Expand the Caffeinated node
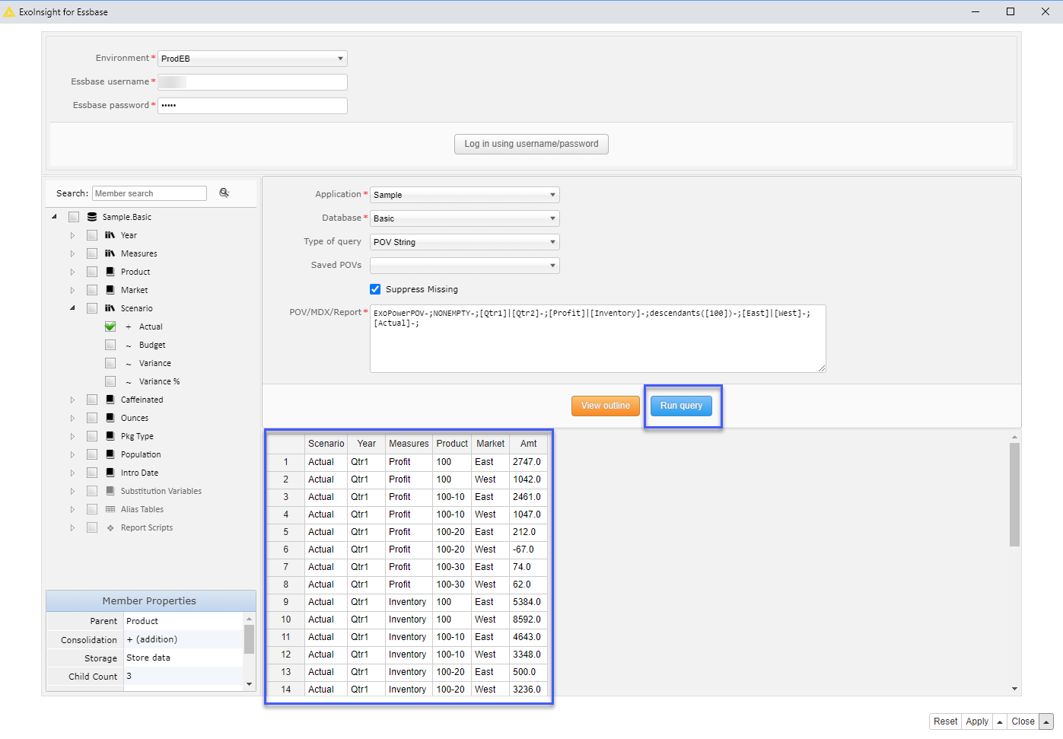The width and height of the screenshot is (1063, 739). click(73, 400)
